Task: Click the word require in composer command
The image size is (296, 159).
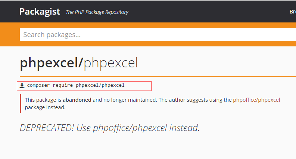Action: tap(63, 85)
